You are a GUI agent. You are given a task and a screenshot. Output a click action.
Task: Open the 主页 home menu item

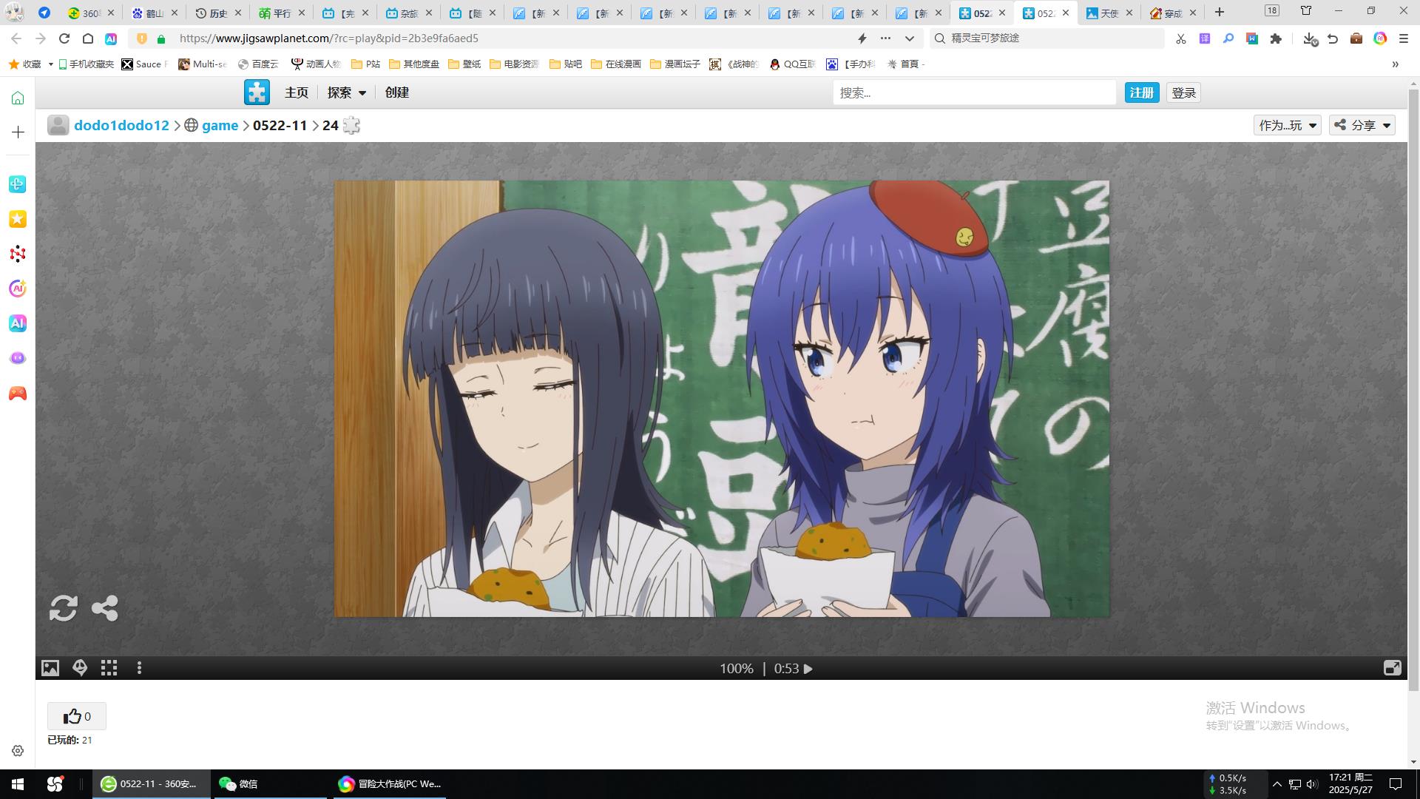pos(297,92)
